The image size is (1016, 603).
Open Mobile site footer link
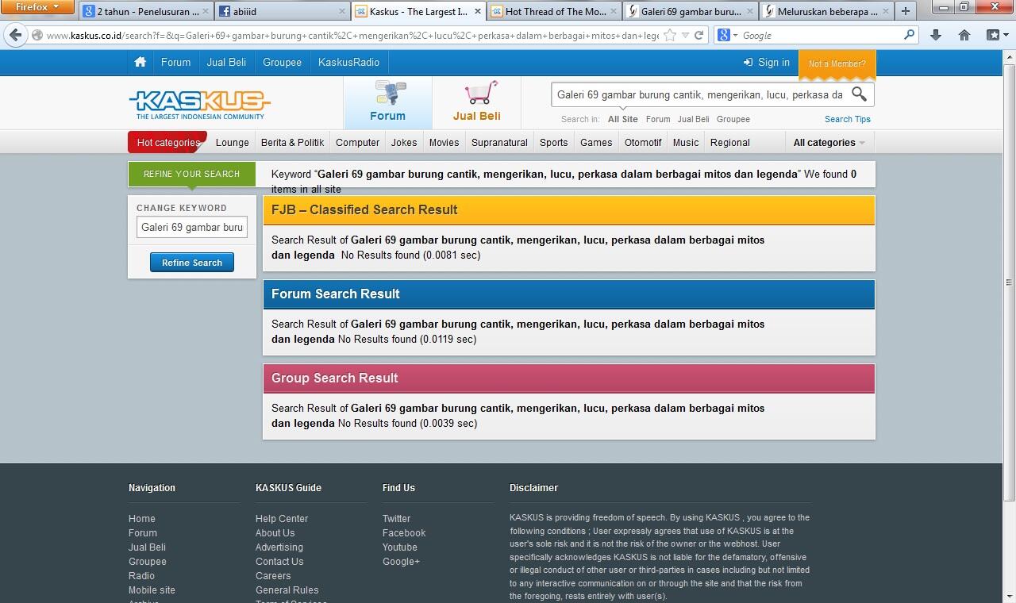(152, 590)
